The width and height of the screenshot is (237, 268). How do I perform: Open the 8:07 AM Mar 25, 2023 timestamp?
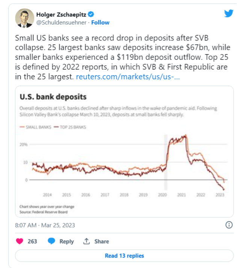point(45,225)
